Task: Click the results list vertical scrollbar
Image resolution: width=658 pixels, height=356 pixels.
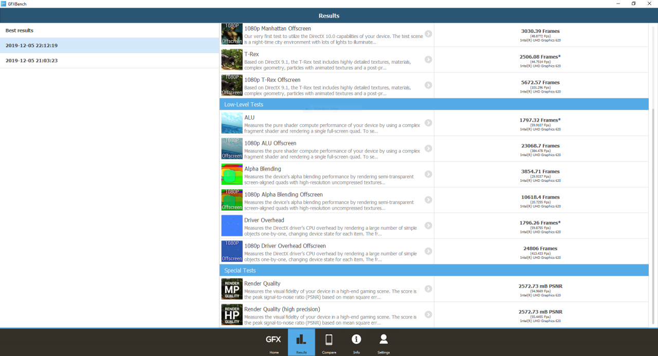Action: click(653, 216)
